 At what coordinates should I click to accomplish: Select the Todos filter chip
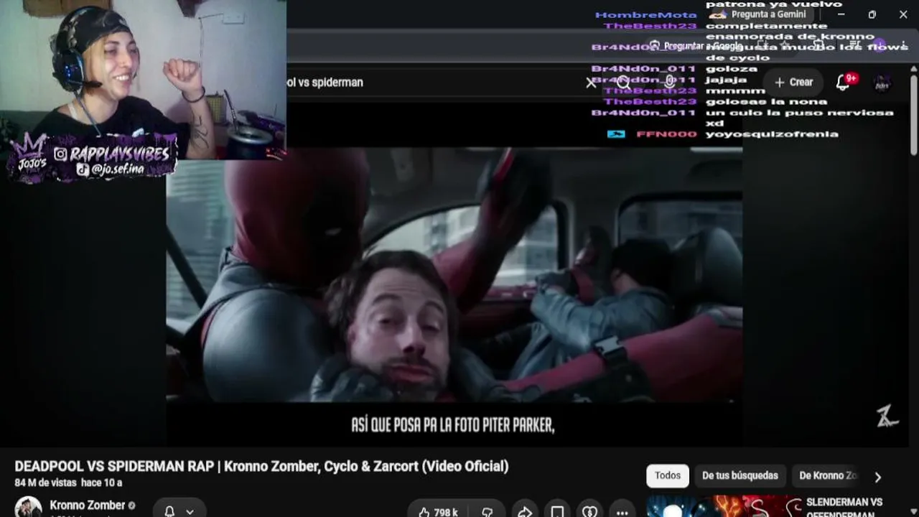(668, 475)
